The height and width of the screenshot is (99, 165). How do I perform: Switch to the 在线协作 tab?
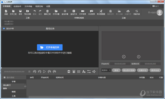point(17,6)
